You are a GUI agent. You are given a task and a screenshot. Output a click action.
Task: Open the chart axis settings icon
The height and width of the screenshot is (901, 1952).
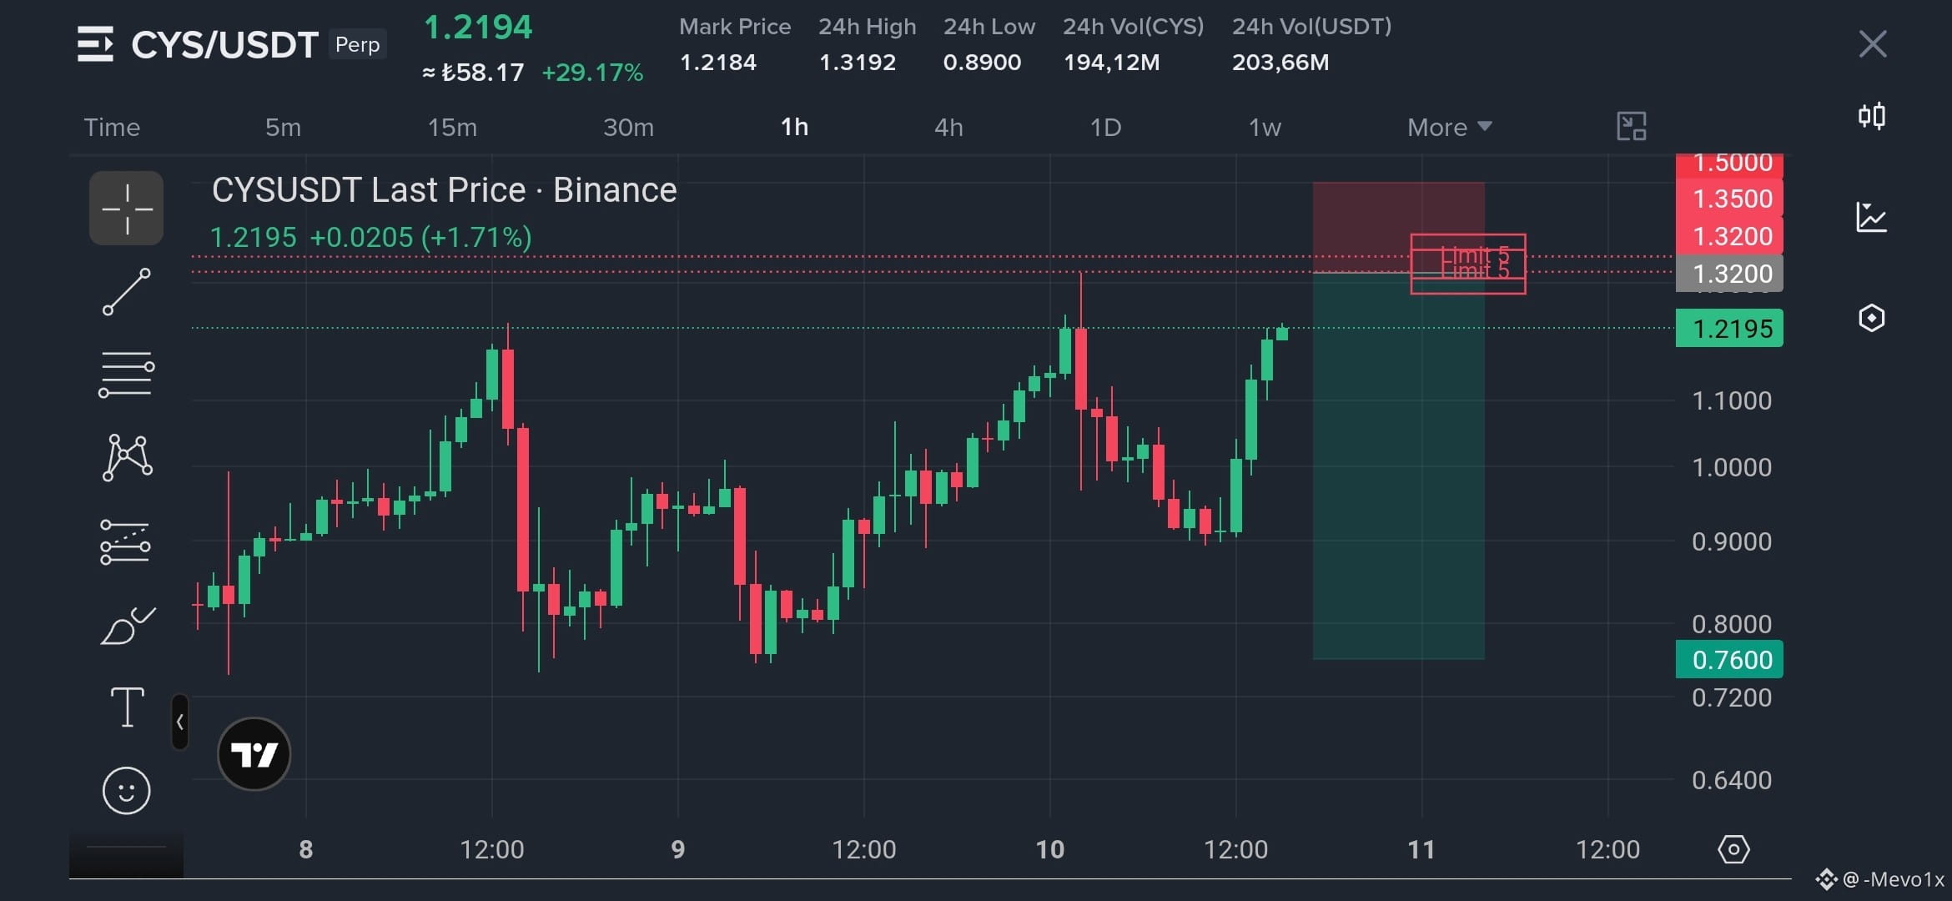1733,849
